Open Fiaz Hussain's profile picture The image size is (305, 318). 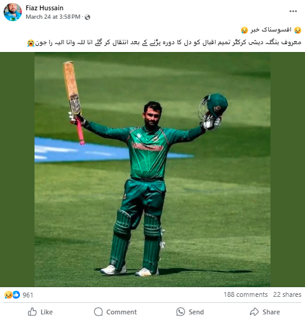coord(13,12)
